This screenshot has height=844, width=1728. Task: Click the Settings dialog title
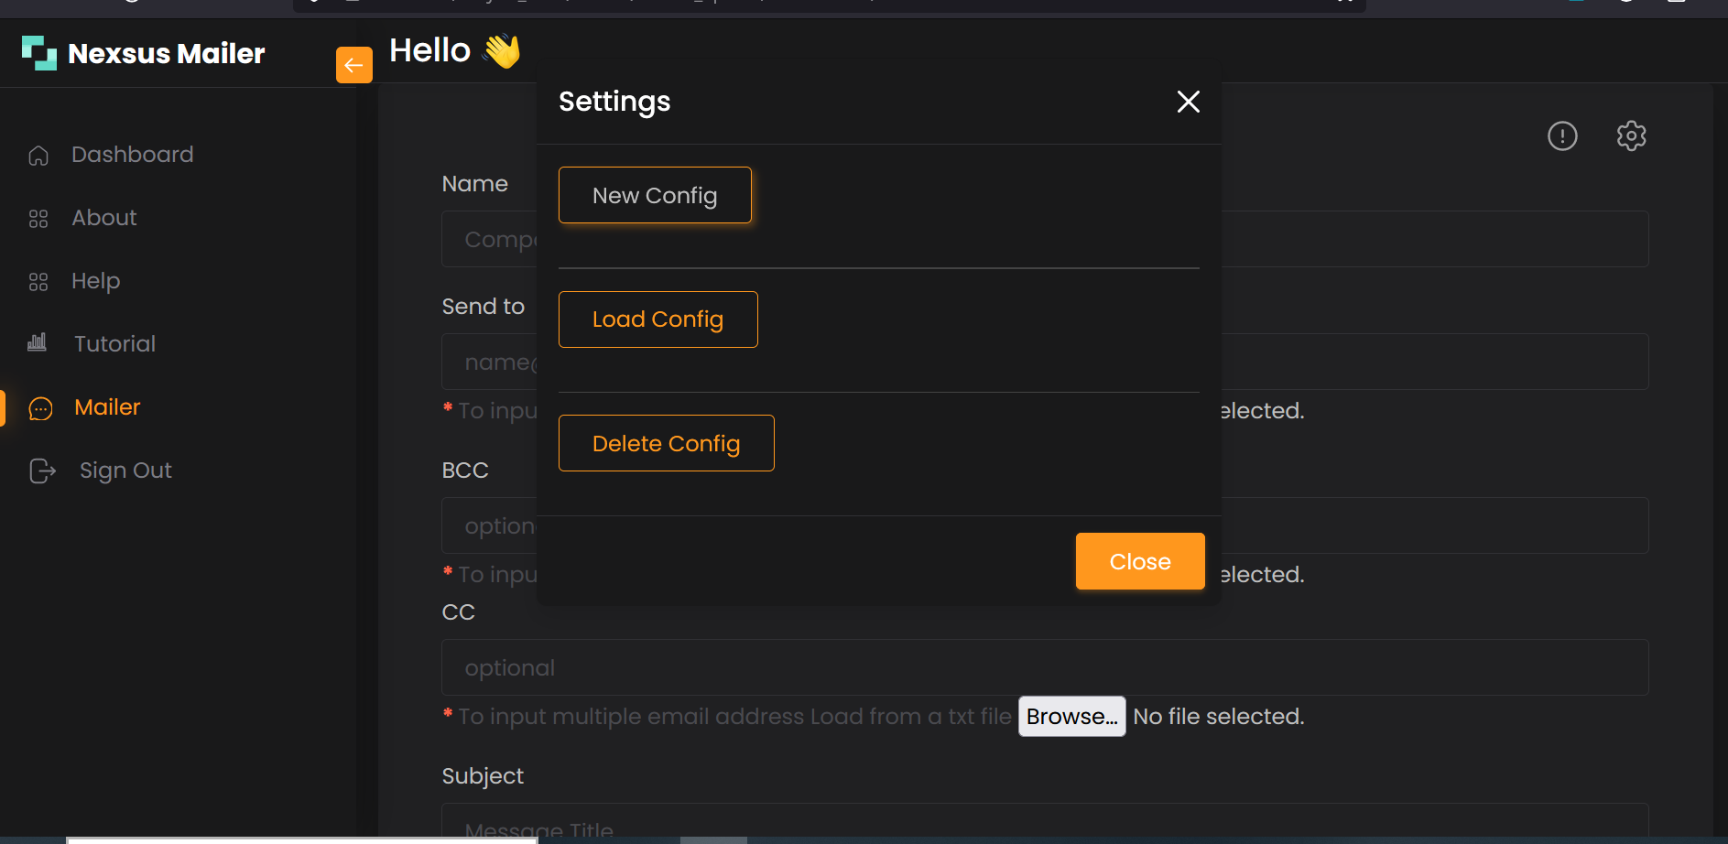tap(614, 102)
